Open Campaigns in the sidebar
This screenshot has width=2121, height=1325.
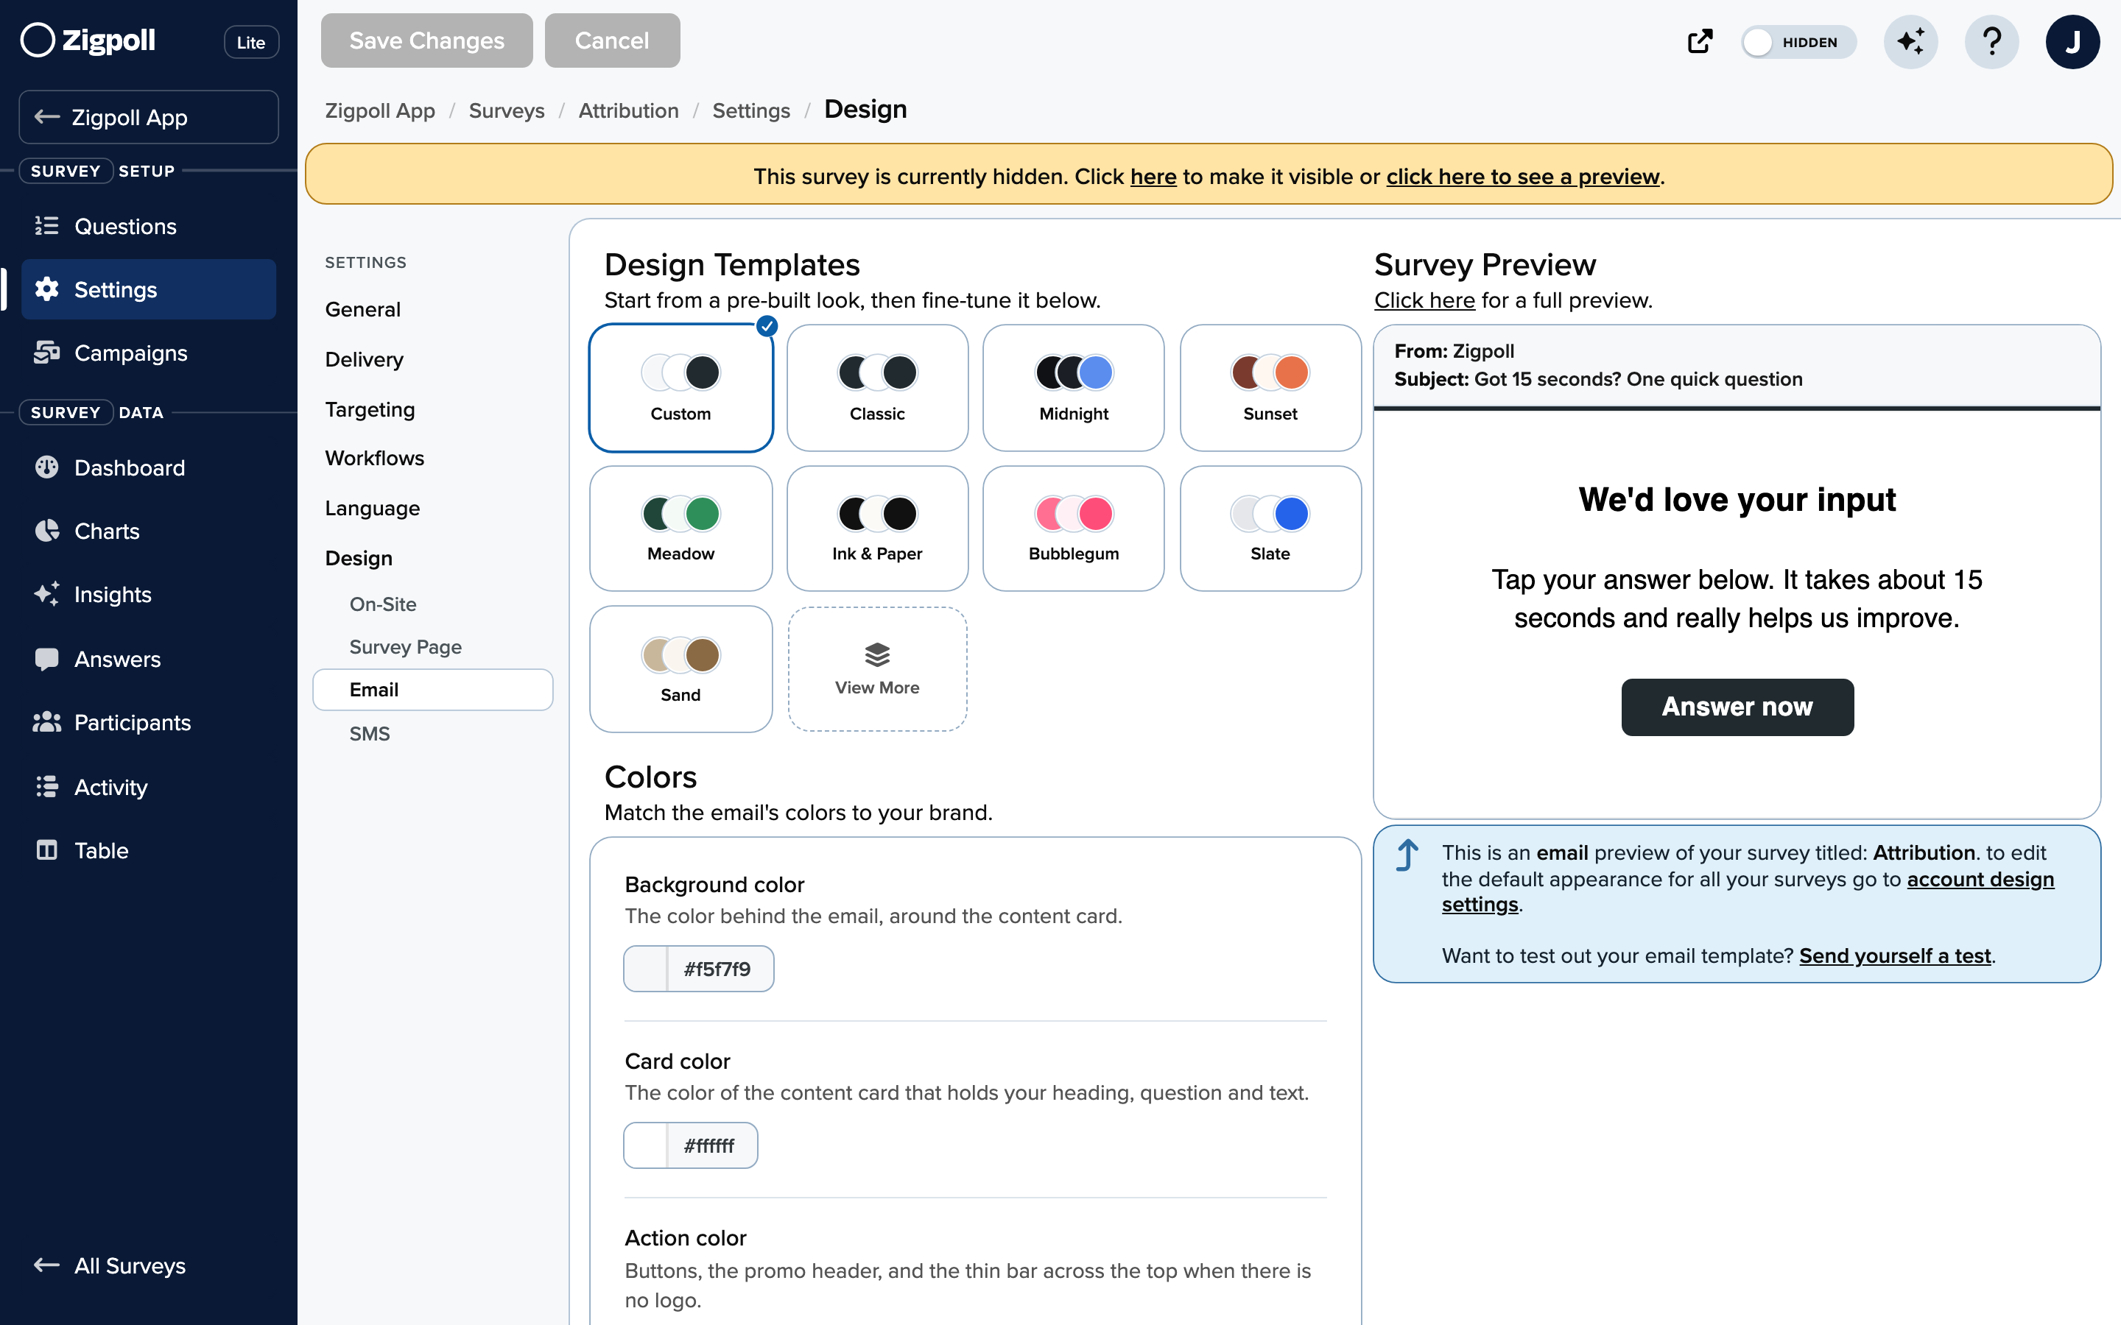coord(148,353)
